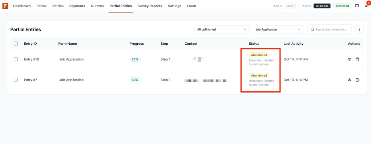The width and height of the screenshot is (372, 144).
Task: Click Step 1 in Entry #10 row
Action: tap(166, 59)
